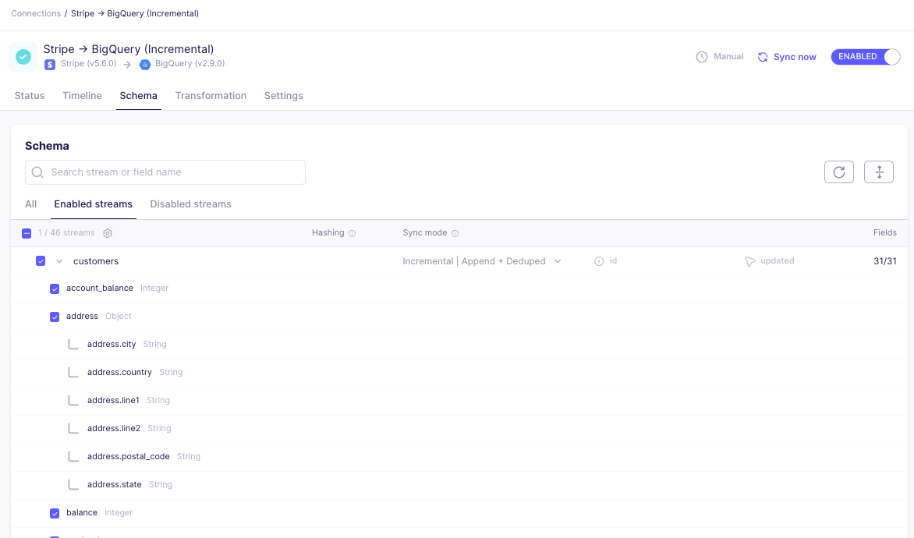Collapse the customers stream chevron

point(59,261)
